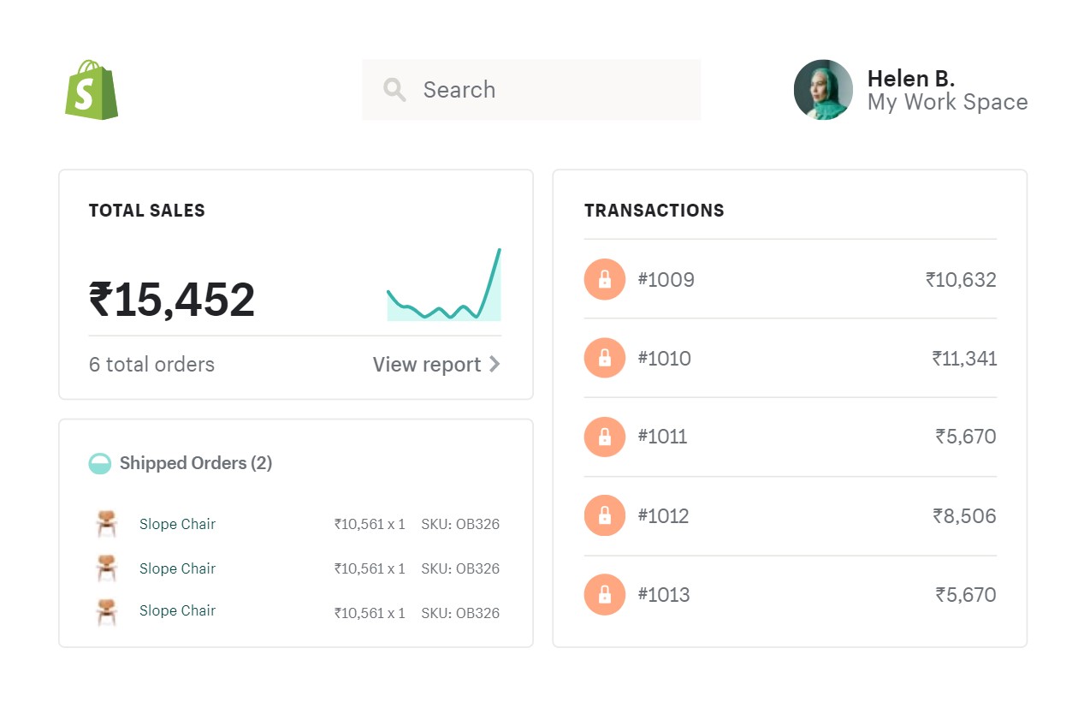Click the lock icon for order #1013
The height and width of the screenshot is (702, 1084).
click(x=605, y=594)
